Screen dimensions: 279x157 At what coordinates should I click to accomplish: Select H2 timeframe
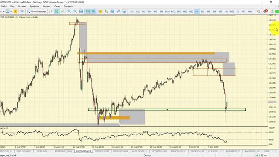click(203, 11)
